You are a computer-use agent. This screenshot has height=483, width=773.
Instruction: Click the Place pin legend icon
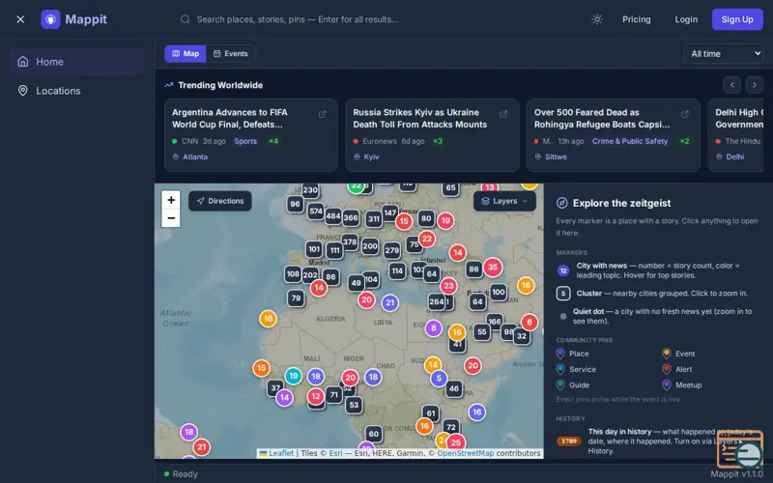pyautogui.click(x=560, y=354)
